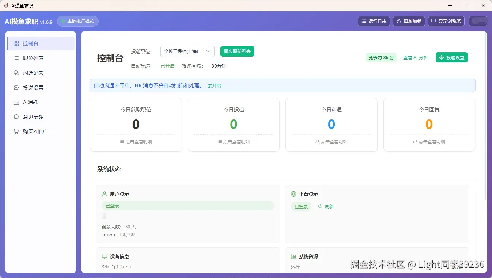Viewport: 492px width, 278px height.
Task: Click the refresh icon beside 刷新
Action: [320, 206]
